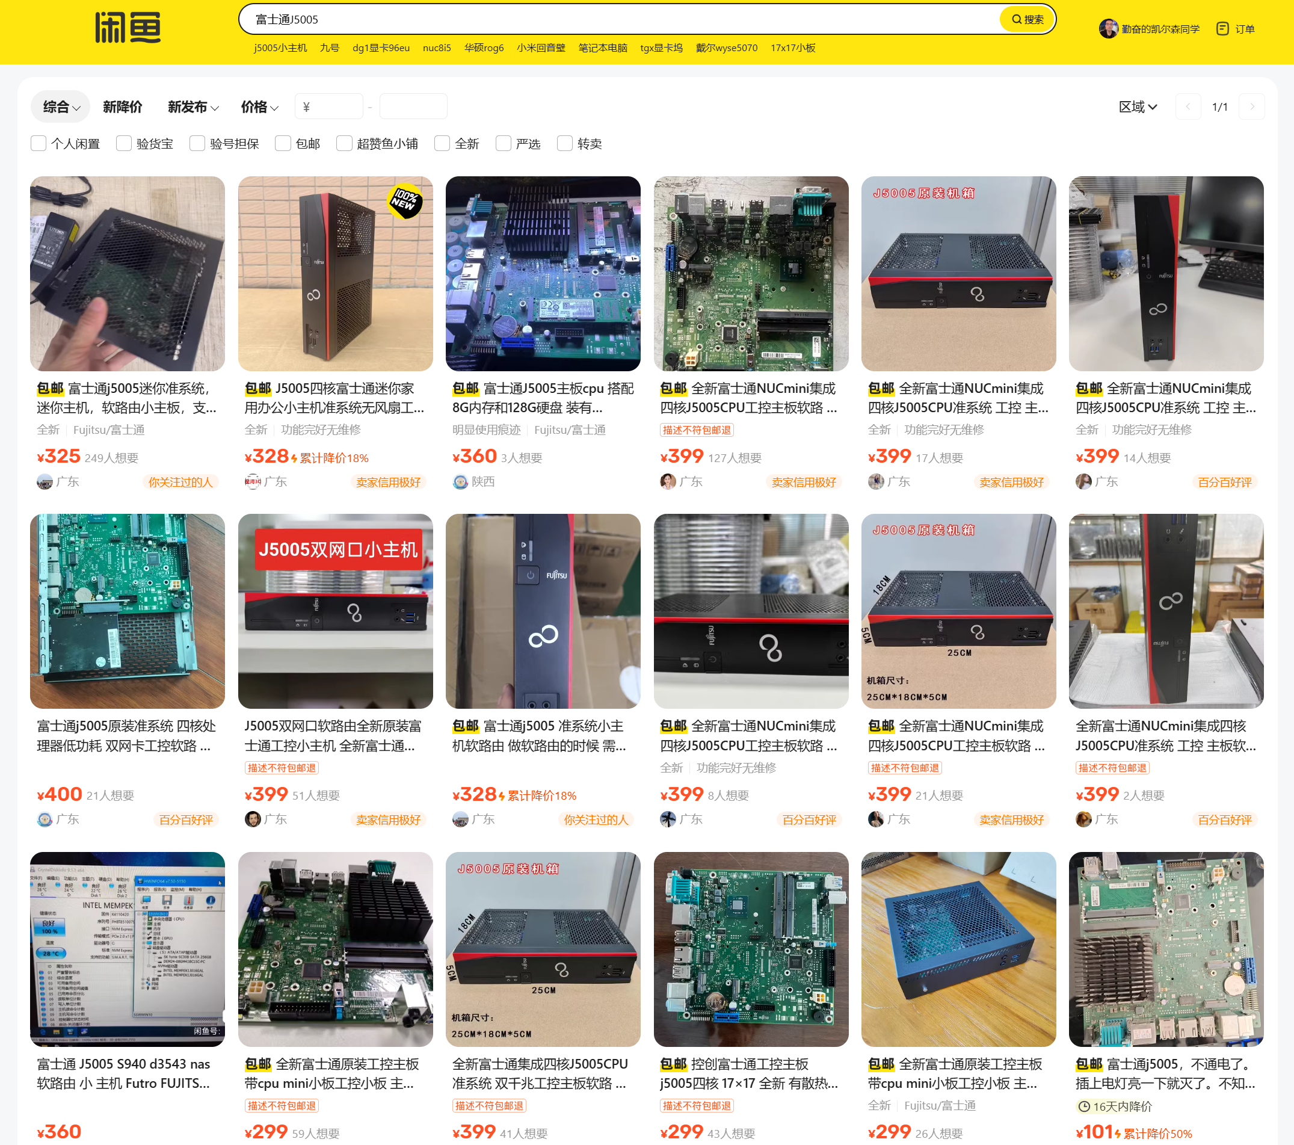Click the 闲鱼 logo

pos(128,27)
